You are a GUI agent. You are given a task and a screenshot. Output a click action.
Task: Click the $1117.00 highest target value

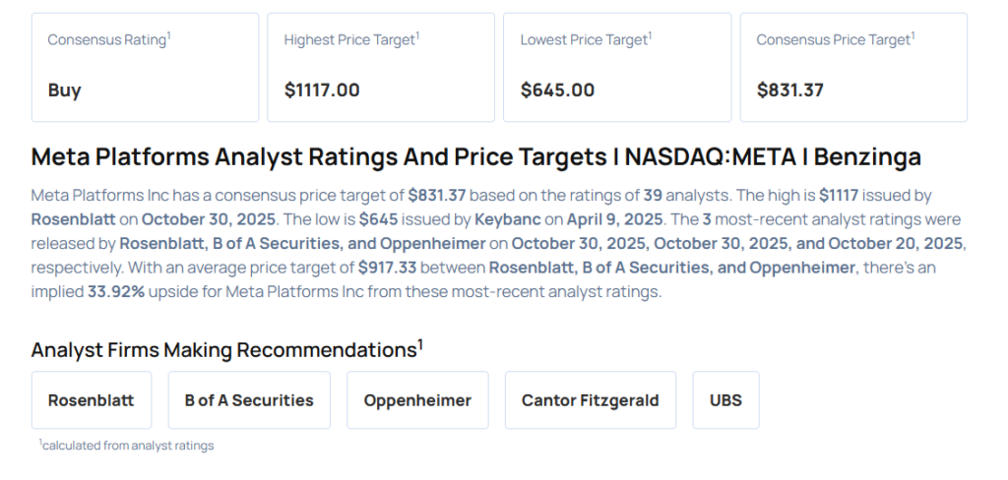[x=322, y=90]
